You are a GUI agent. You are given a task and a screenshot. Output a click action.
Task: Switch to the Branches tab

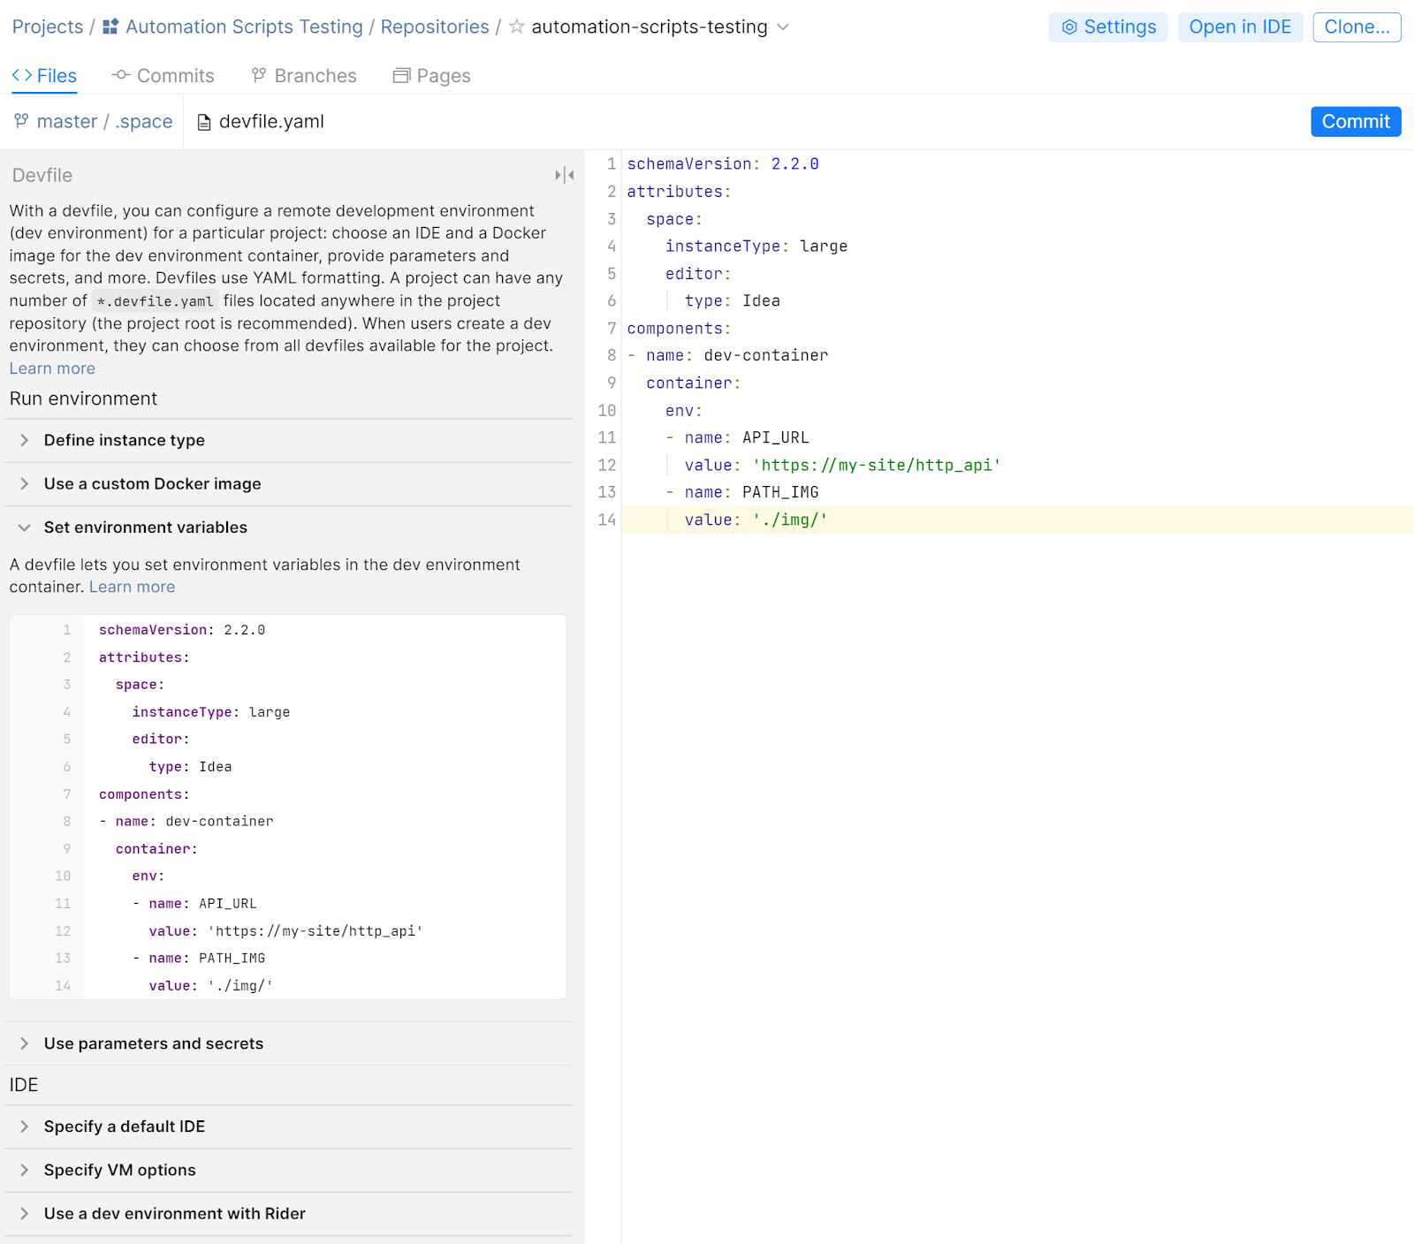tap(303, 76)
